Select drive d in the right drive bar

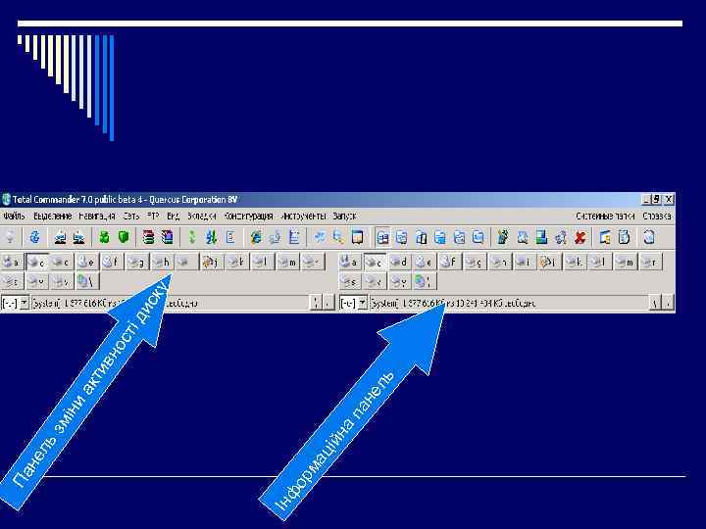coord(398,262)
